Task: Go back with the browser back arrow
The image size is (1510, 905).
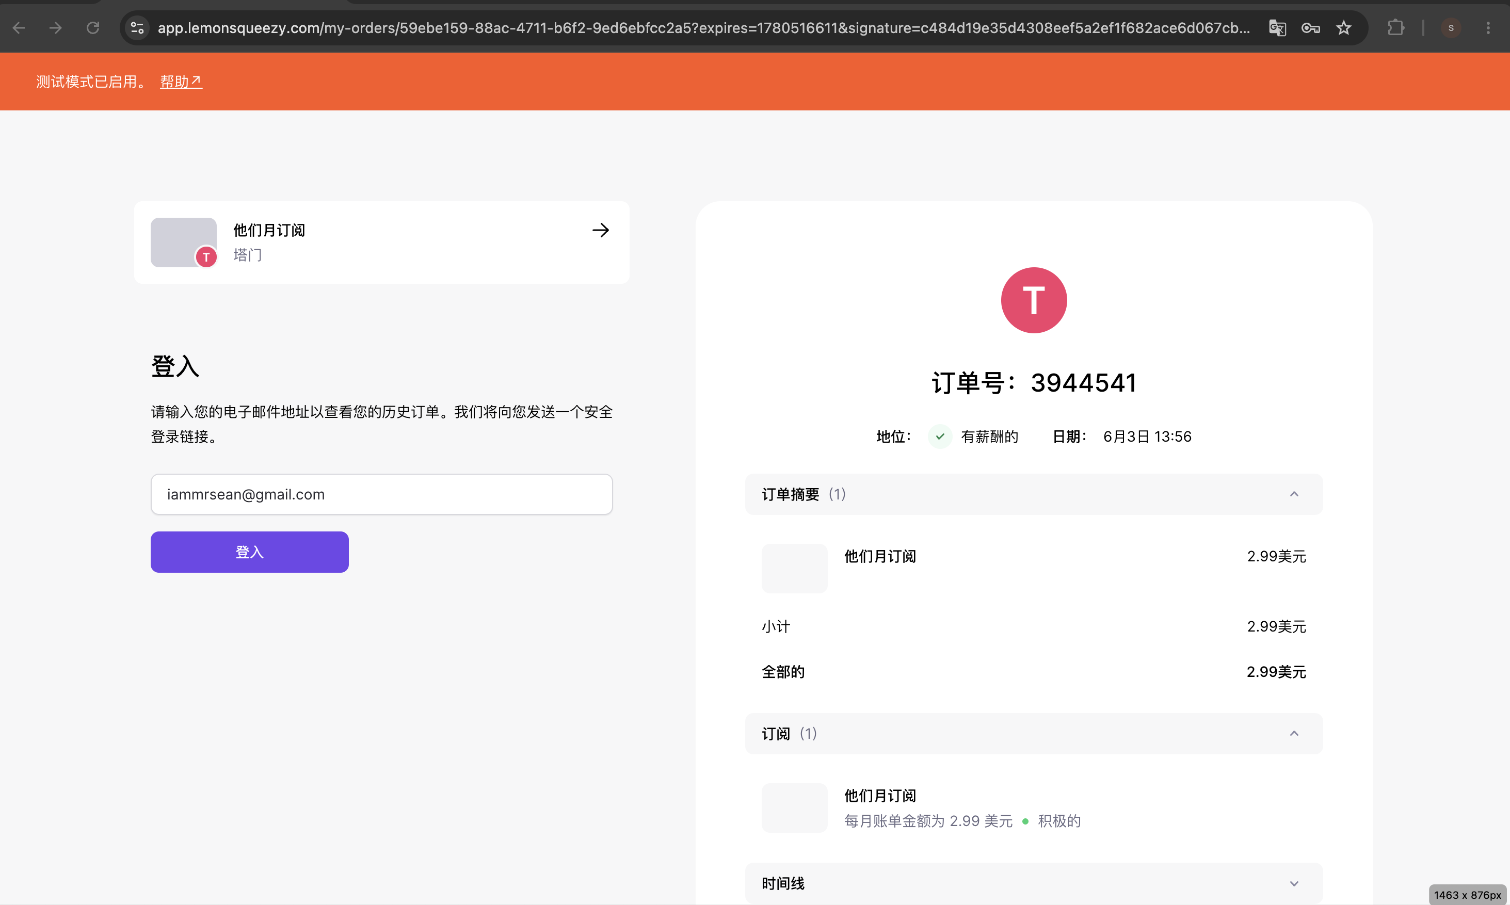Action: coord(19,27)
